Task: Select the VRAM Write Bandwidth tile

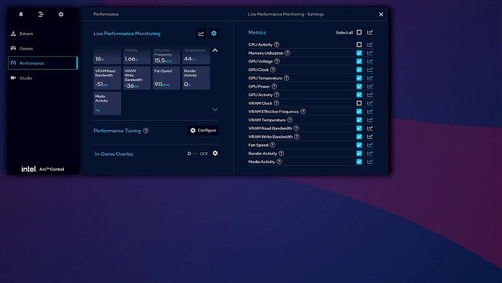Action: [x=137, y=78]
